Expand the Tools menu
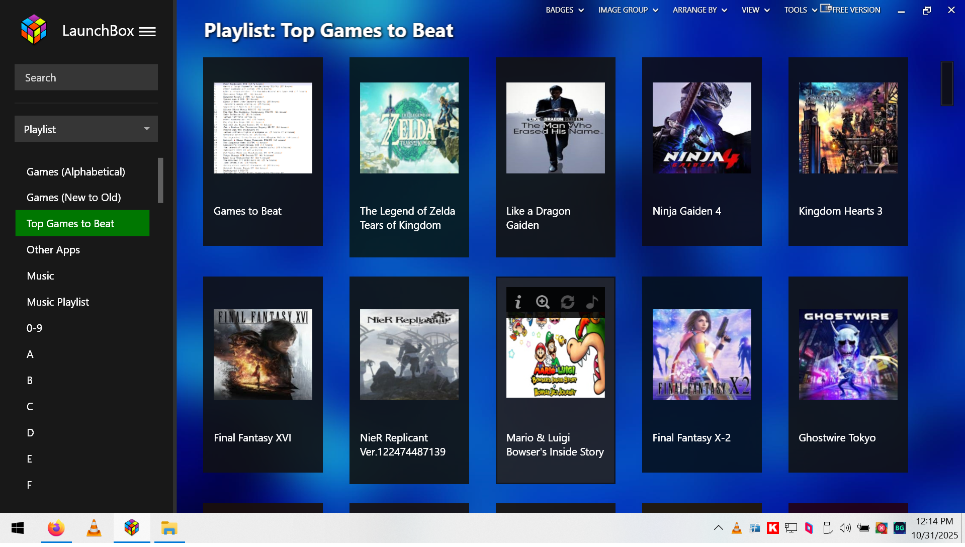 tap(801, 10)
